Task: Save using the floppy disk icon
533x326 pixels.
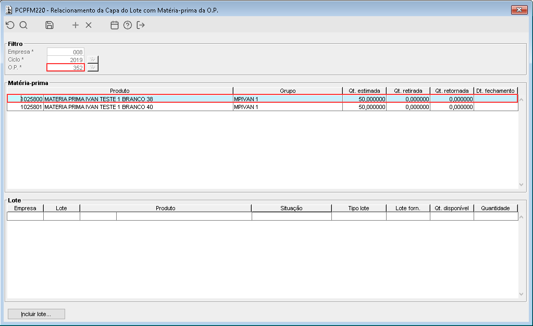Action: pyautogui.click(x=49, y=25)
